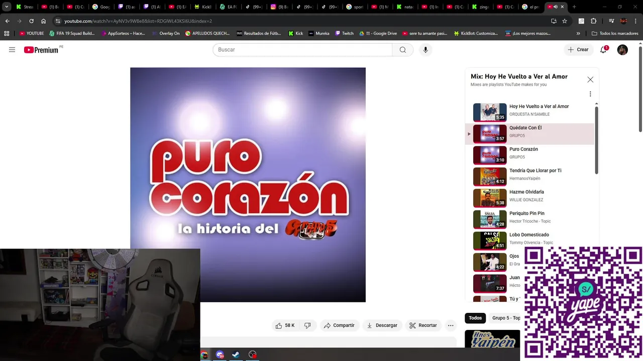Switch to the Kickbot tab
Image resolution: width=643 pixels, height=361 pixels.
[x=203, y=7]
